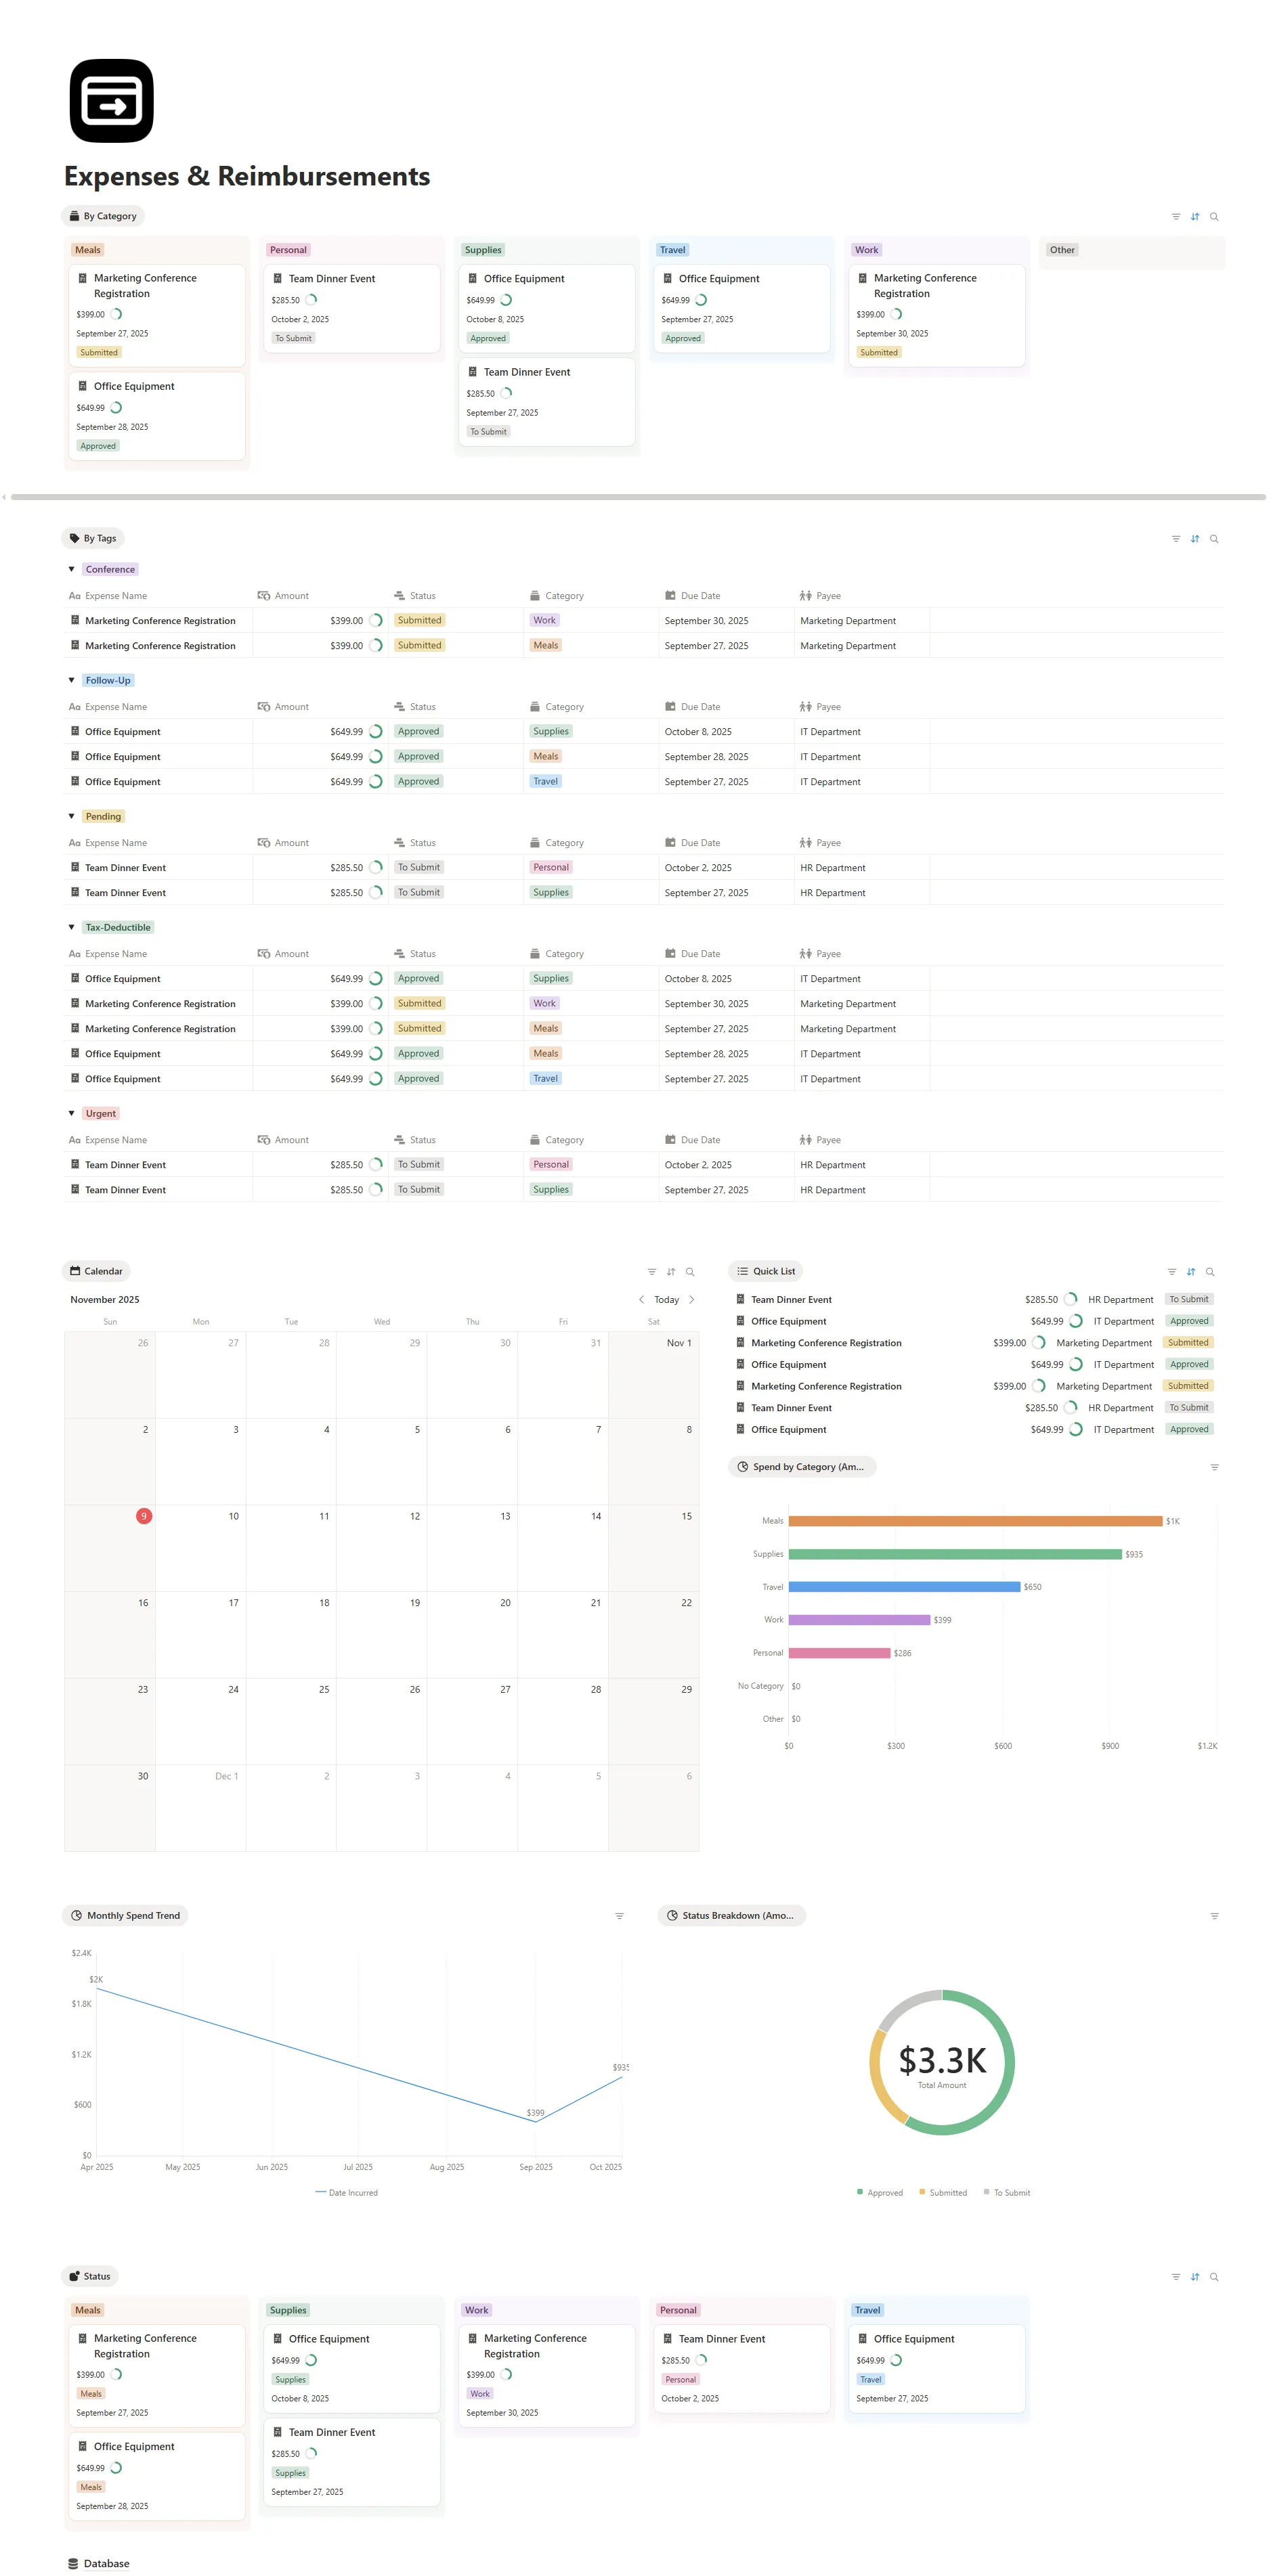Toggle the Date Incurred legend on the trend chart
This screenshot has height=2576, width=1271.
[347, 2192]
